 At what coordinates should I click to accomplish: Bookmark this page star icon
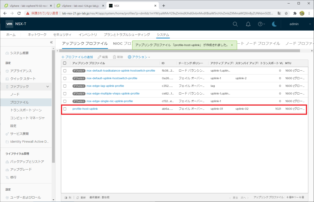pos(286,13)
